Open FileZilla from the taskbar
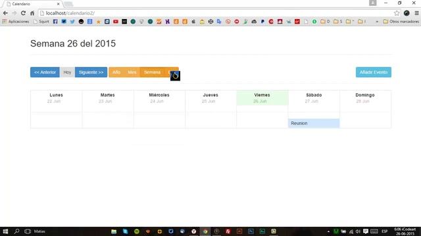Screen dimensions: 421x236 (228, 231)
